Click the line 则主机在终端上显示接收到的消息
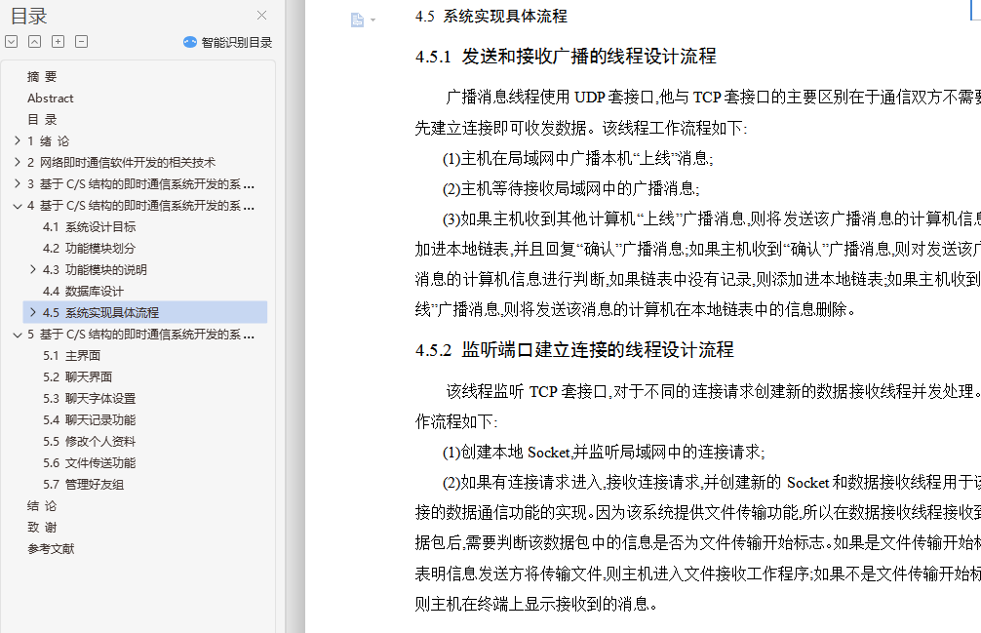981x633 pixels. coord(536,604)
